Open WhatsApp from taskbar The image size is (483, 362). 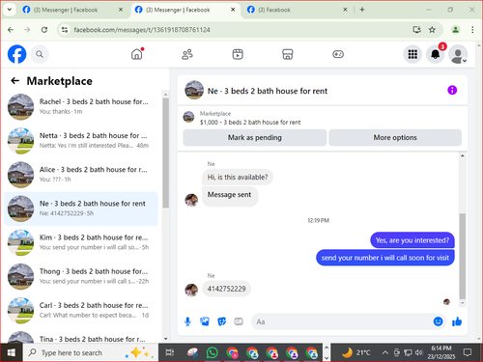[x=212, y=352]
